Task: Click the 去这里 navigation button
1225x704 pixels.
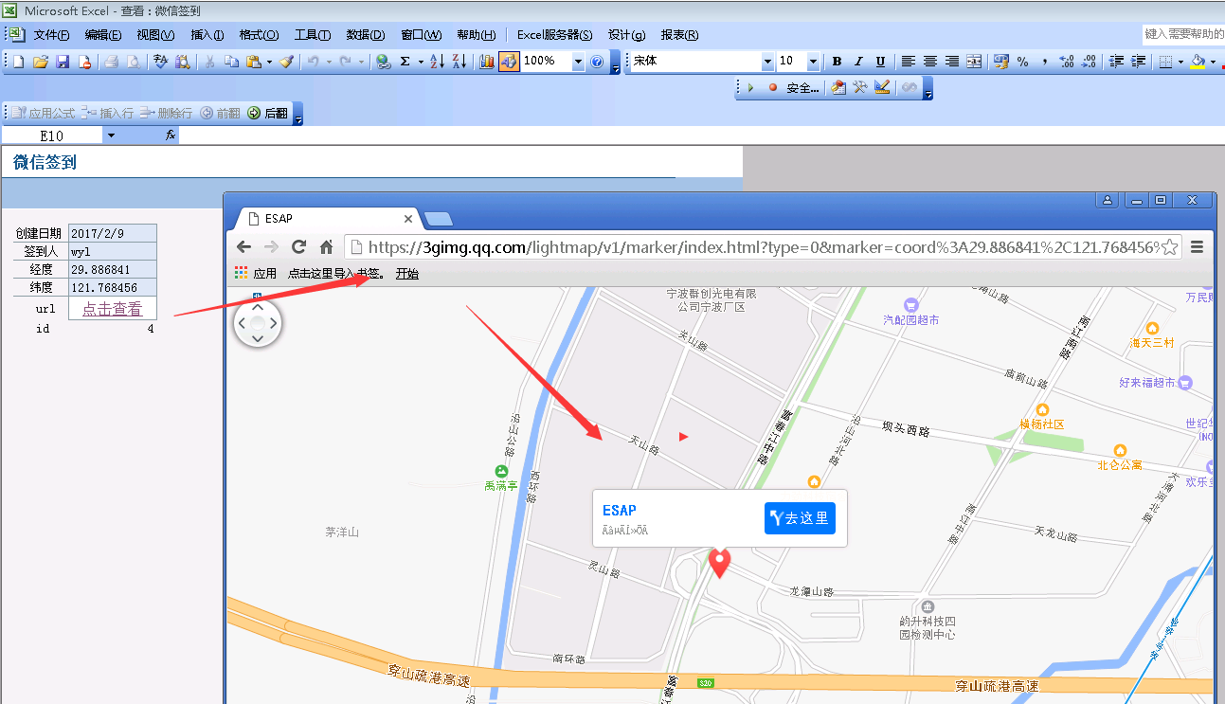Action: pos(800,517)
